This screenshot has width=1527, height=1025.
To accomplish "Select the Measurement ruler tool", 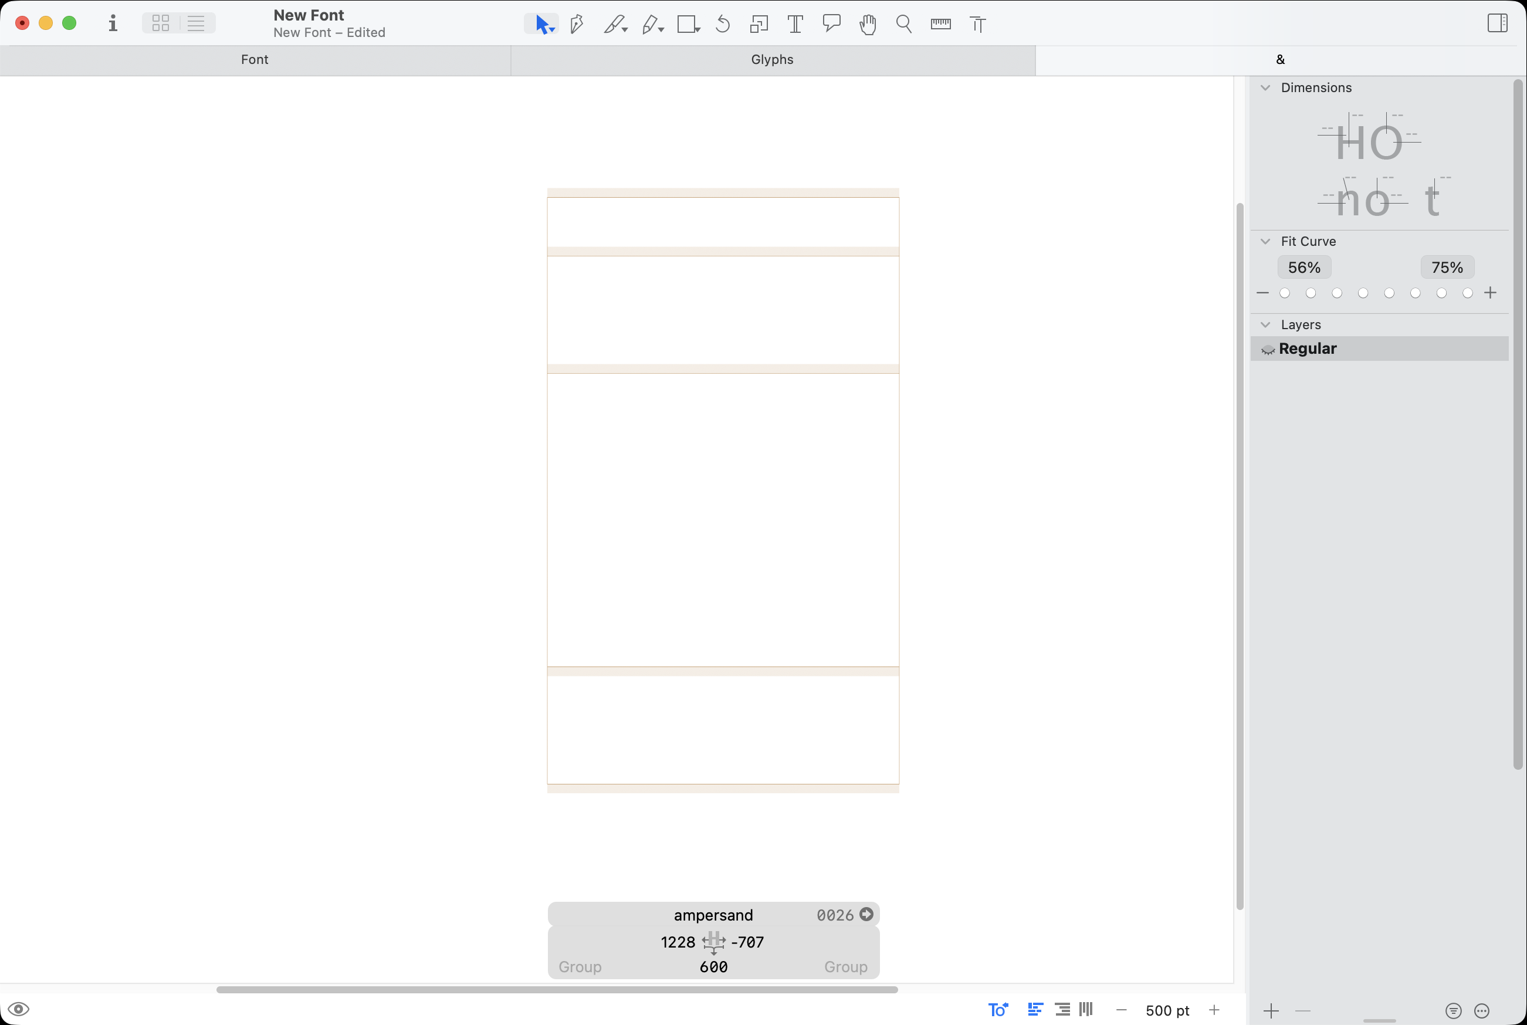I will tap(940, 23).
